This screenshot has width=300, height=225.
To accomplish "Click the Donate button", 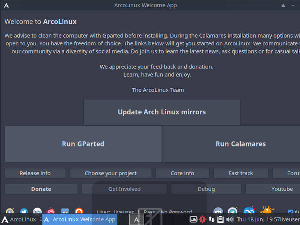I will (41, 189).
